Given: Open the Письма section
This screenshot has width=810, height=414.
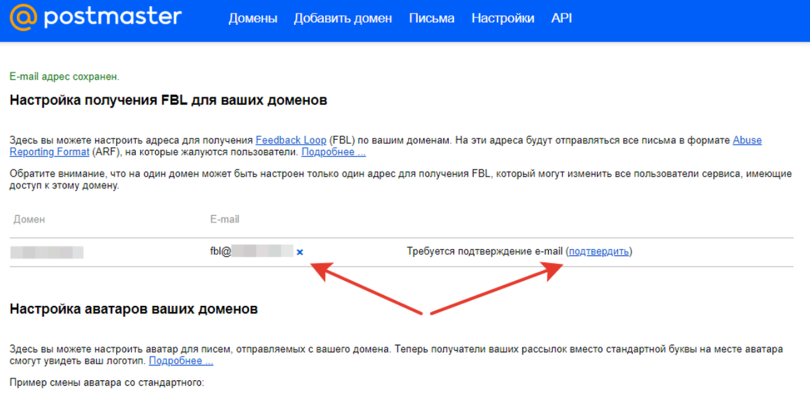Looking at the screenshot, I should click(x=432, y=18).
